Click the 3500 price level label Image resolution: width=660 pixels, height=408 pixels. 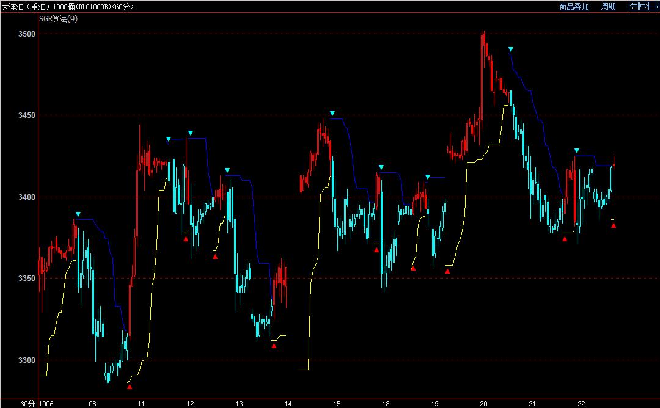point(26,34)
